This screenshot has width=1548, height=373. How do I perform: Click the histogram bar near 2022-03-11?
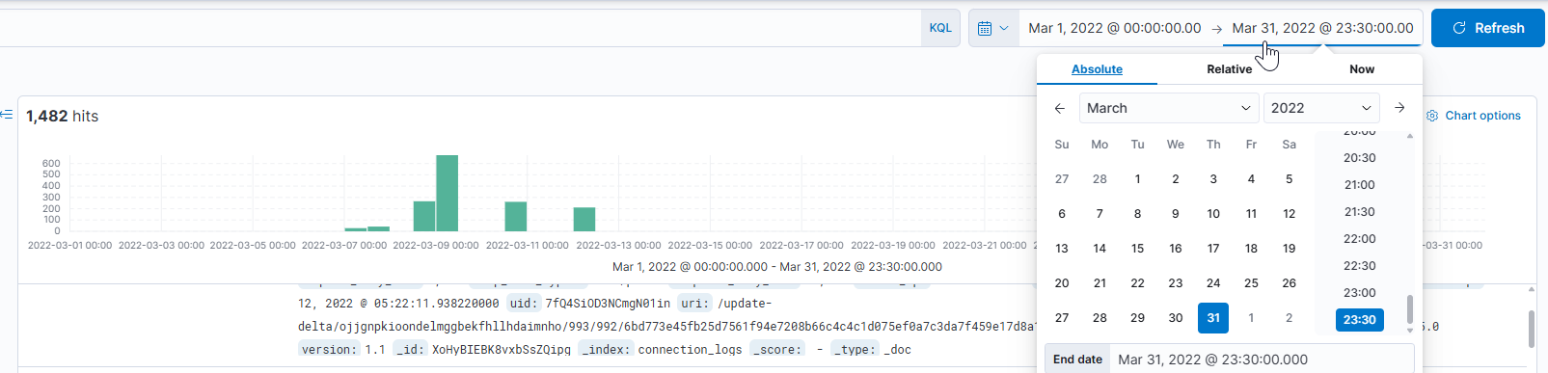coord(516,216)
